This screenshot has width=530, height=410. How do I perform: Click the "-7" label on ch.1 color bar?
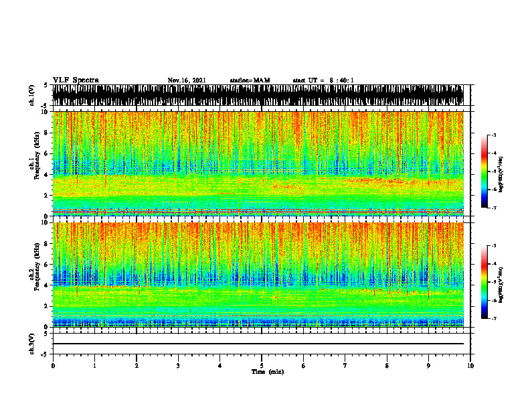[x=494, y=208]
